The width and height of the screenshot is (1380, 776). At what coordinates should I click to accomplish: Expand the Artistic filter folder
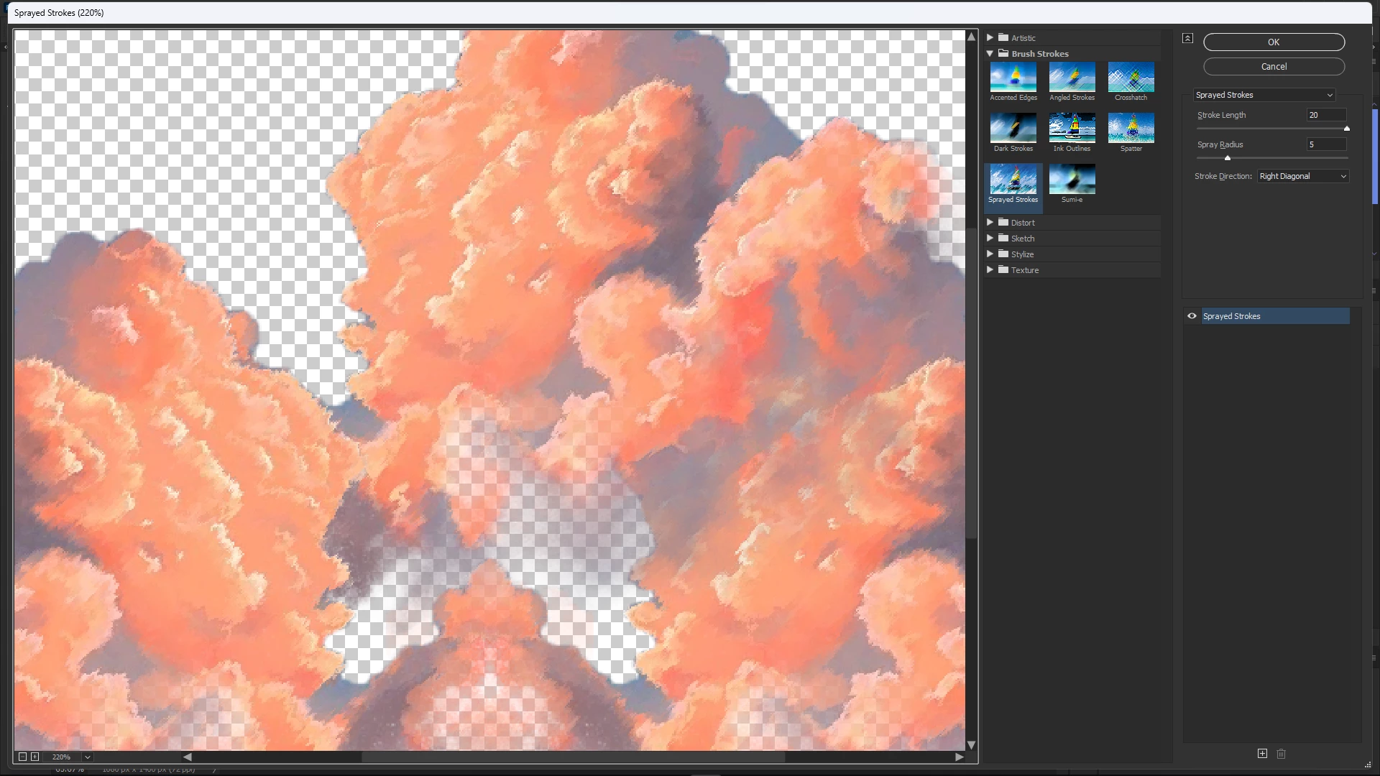click(x=990, y=37)
